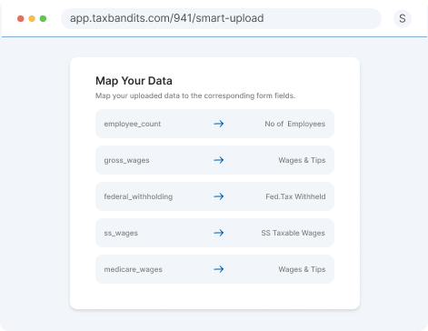This screenshot has width=428, height=331.
Task: Select the federal_withholding source field
Action: tap(138, 196)
